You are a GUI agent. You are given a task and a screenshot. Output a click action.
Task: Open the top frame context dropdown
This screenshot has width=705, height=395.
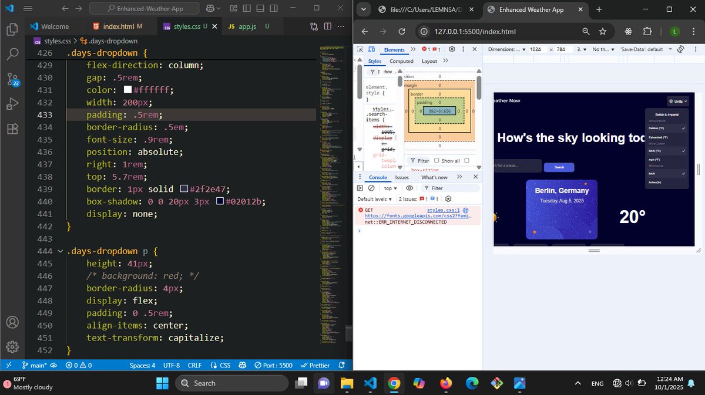pyautogui.click(x=390, y=188)
